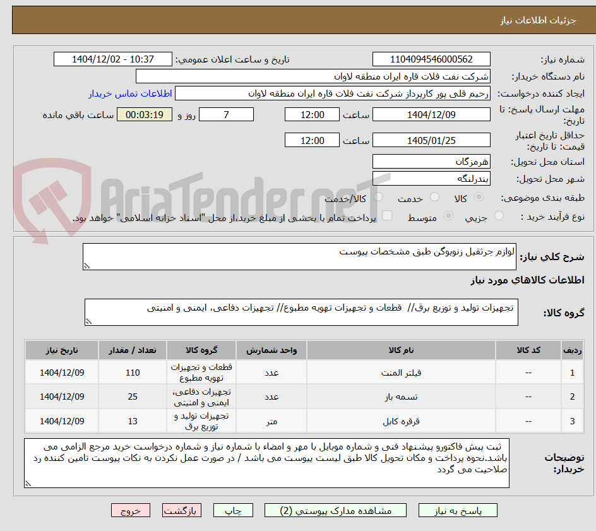The height and width of the screenshot is (531, 596).
Task: Click the ایجاد کننده درخواست field
Action: (x=333, y=93)
